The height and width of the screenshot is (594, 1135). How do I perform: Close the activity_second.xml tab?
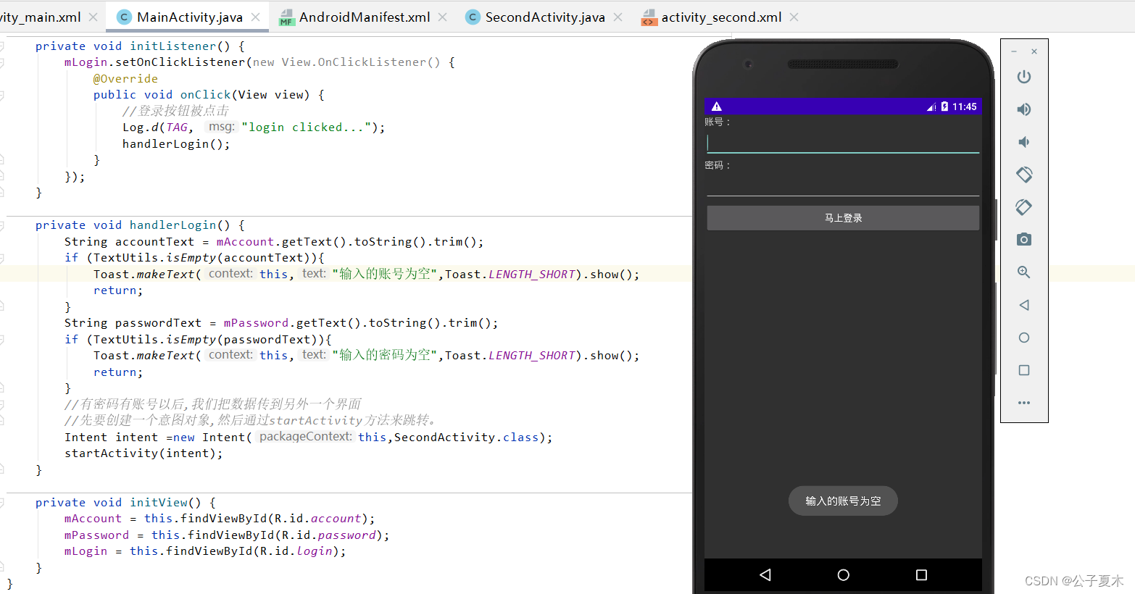point(794,17)
